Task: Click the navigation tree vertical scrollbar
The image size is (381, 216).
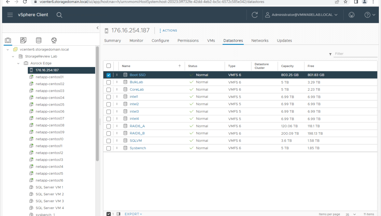Action: pyautogui.click(x=97, y=104)
